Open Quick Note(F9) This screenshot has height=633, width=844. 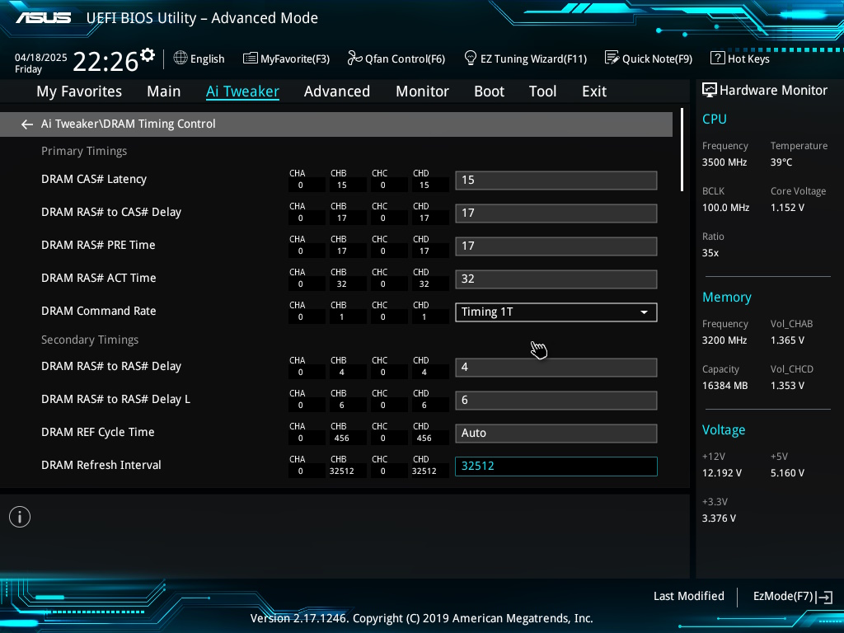[657, 59]
